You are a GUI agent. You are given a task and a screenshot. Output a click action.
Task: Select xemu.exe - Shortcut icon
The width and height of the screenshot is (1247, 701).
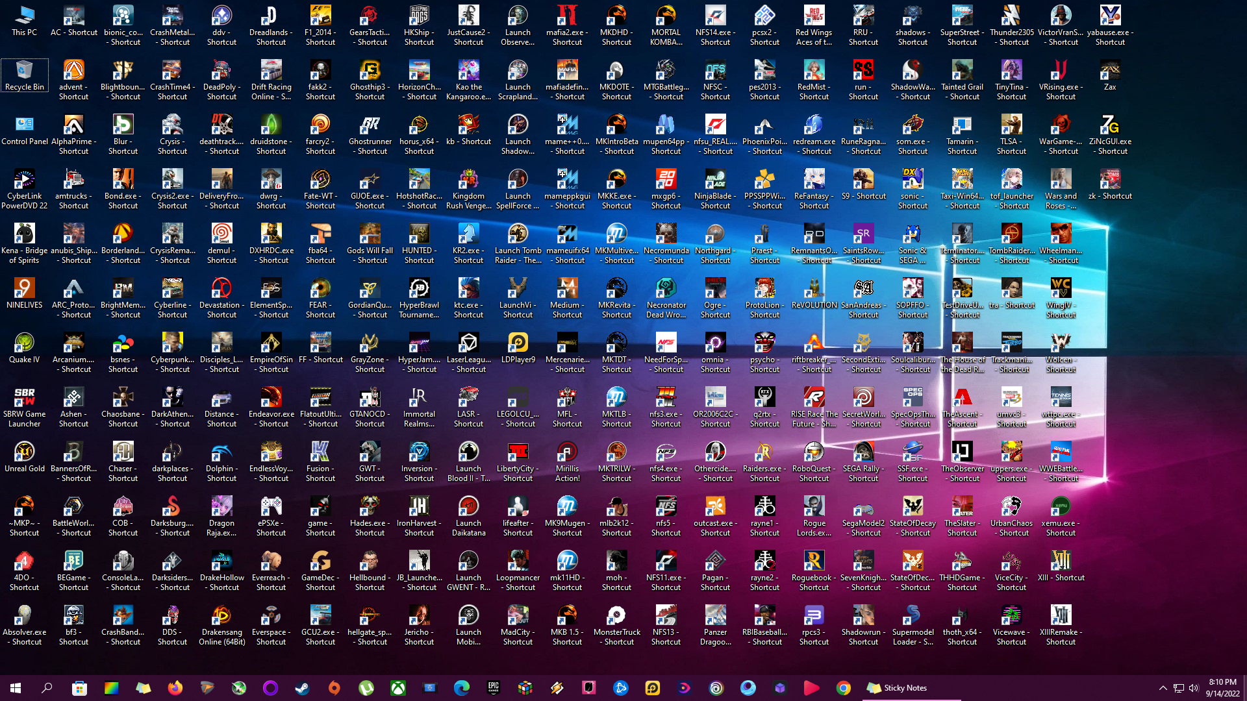pyautogui.click(x=1061, y=516)
